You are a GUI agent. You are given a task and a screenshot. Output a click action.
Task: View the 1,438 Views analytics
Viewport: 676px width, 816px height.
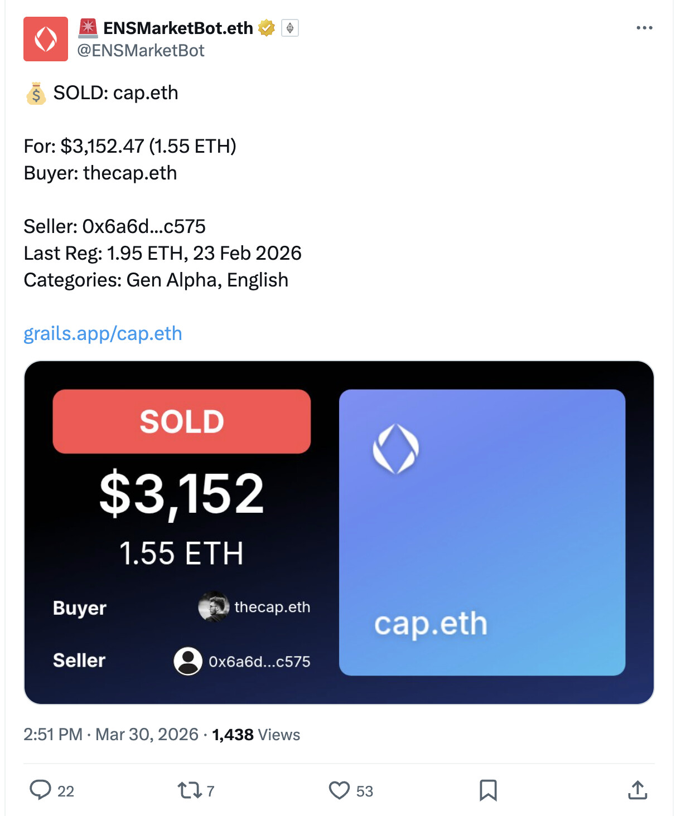click(256, 735)
